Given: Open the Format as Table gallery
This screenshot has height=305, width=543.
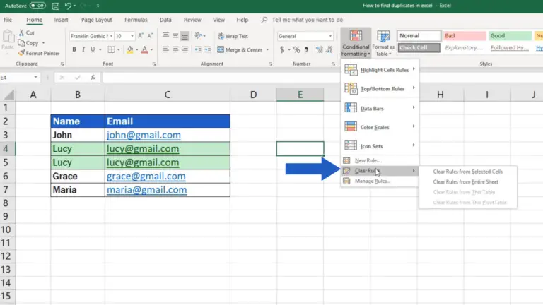Looking at the screenshot, I should point(383,42).
